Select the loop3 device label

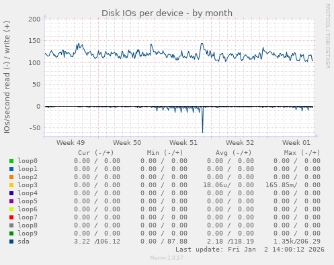28,185
